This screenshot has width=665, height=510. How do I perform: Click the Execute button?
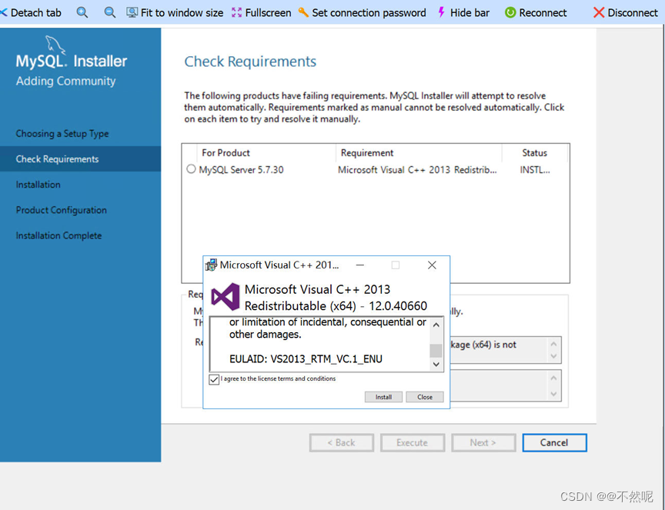(x=413, y=442)
